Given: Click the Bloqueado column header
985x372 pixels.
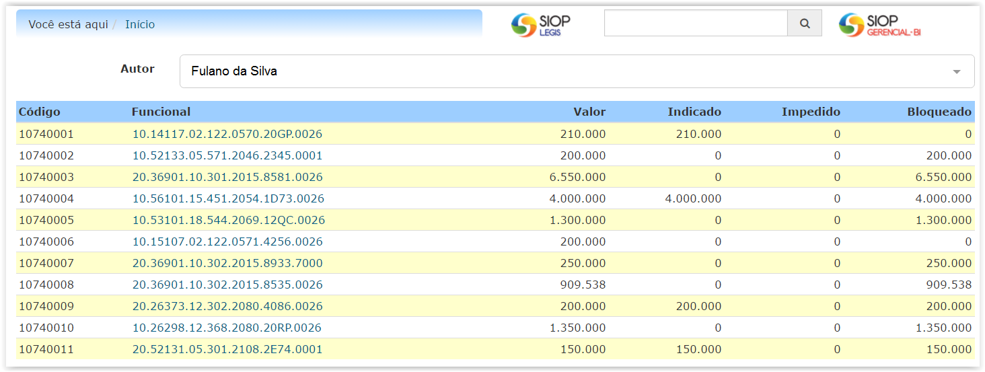Looking at the screenshot, I should pyautogui.click(x=939, y=112).
